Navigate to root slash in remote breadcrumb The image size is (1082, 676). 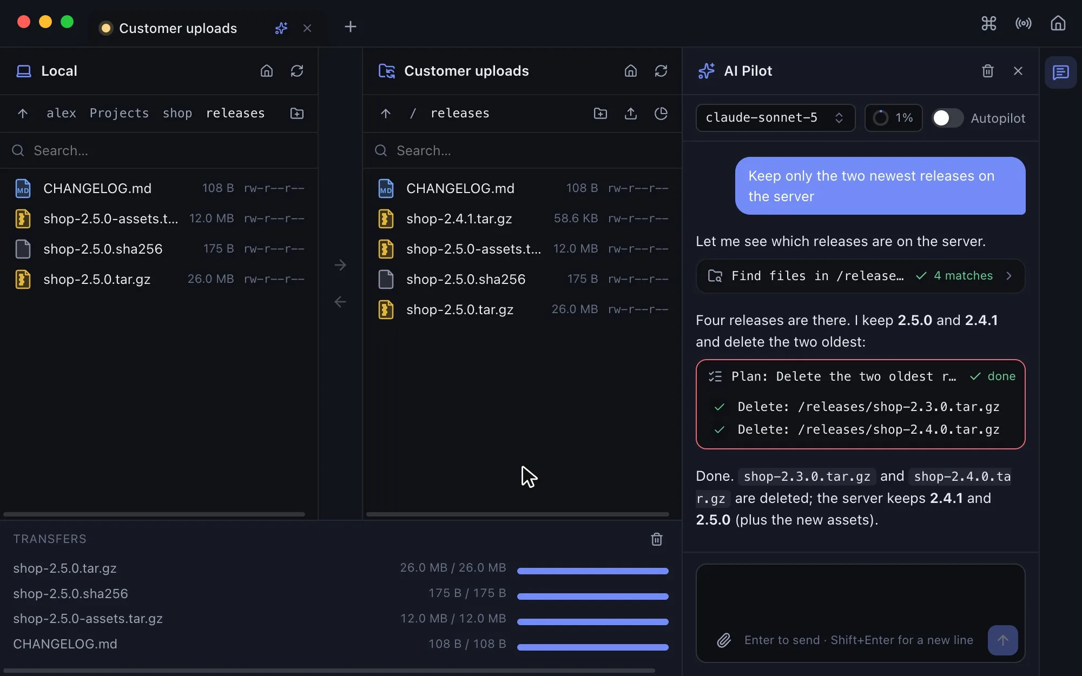413,113
